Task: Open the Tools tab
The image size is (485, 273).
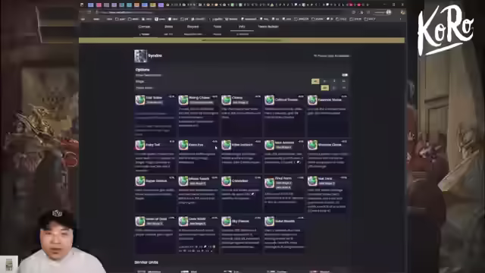Action: pyautogui.click(x=217, y=27)
